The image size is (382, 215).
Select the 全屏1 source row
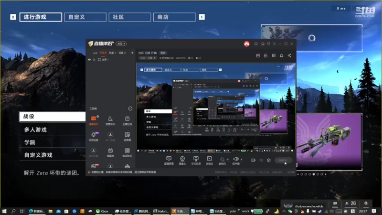pos(110,59)
